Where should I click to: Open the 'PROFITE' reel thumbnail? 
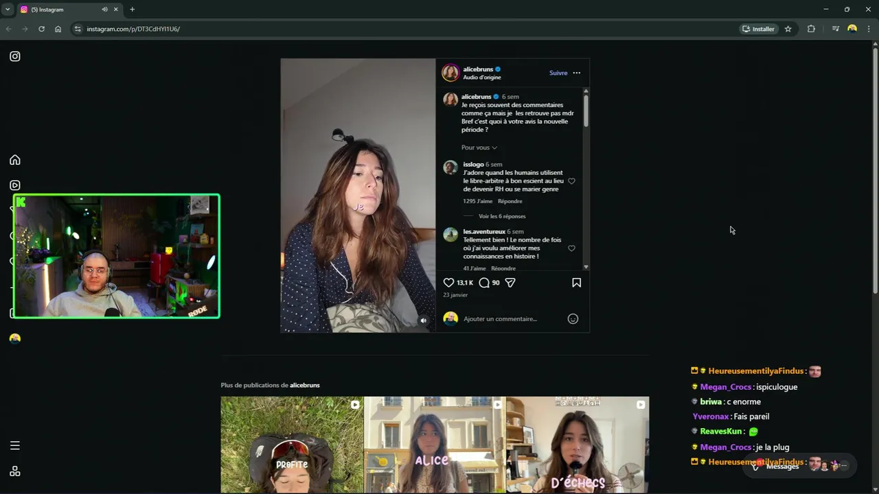tap(292, 445)
